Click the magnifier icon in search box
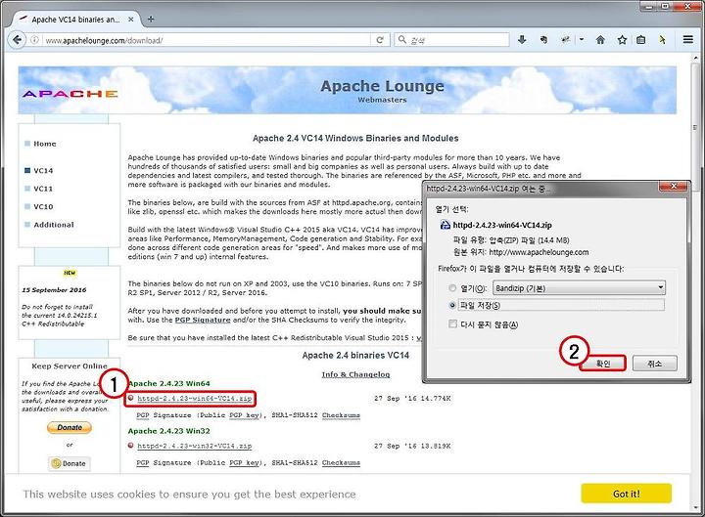This screenshot has width=705, height=517. tap(402, 40)
